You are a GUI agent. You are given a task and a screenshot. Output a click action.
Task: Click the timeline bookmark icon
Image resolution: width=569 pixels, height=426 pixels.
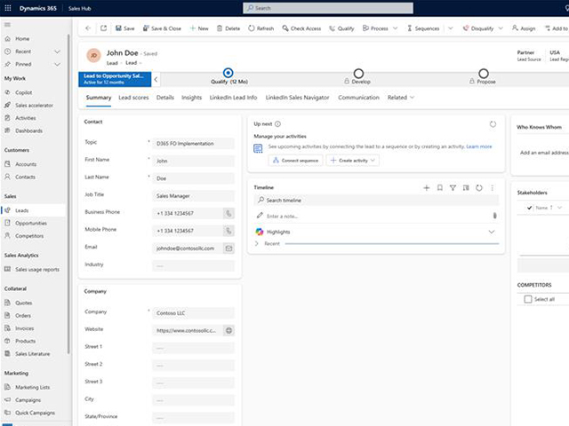pyautogui.click(x=439, y=188)
